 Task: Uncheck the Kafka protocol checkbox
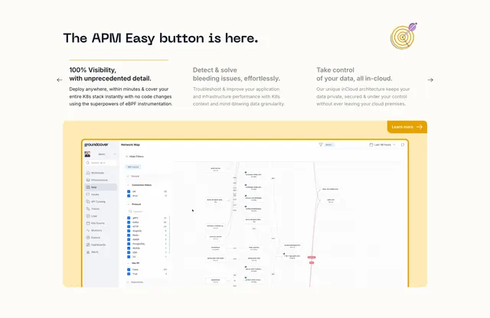tap(129, 222)
